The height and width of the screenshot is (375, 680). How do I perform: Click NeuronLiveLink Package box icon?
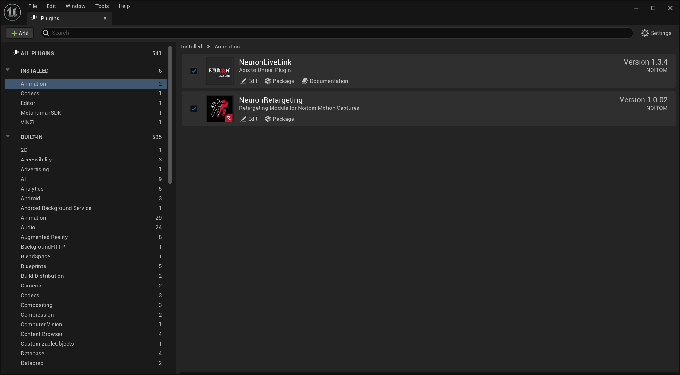click(268, 81)
